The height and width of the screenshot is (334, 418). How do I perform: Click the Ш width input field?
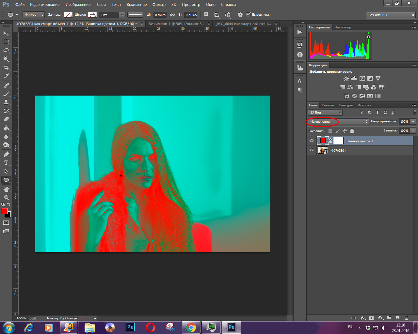160,15
